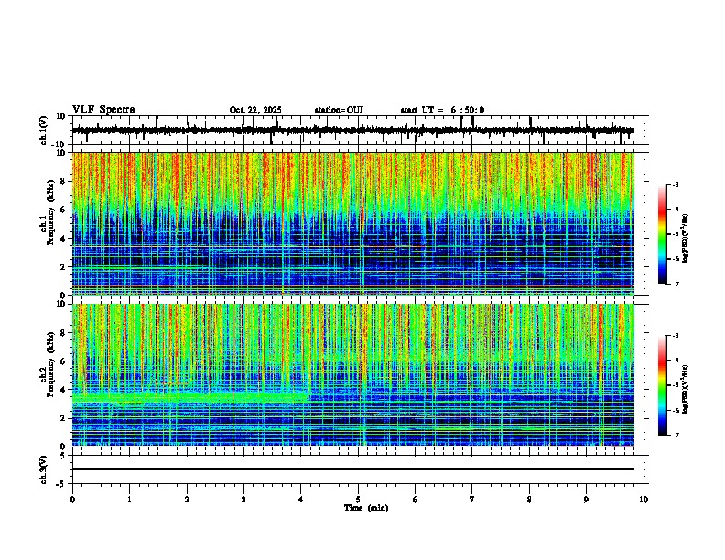The height and width of the screenshot is (560, 725).
Task: Click the '4' kHz tick on ch.1 frequency axis
Action: 63,239
